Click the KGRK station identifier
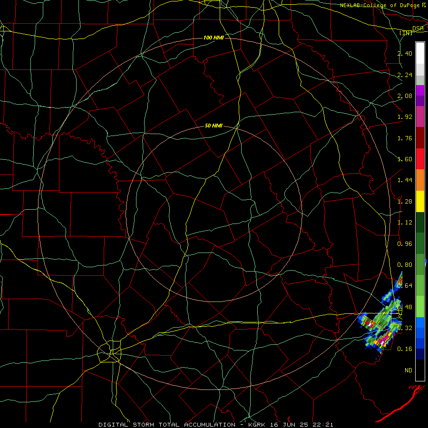The width and height of the screenshot is (428, 428). pos(257,425)
